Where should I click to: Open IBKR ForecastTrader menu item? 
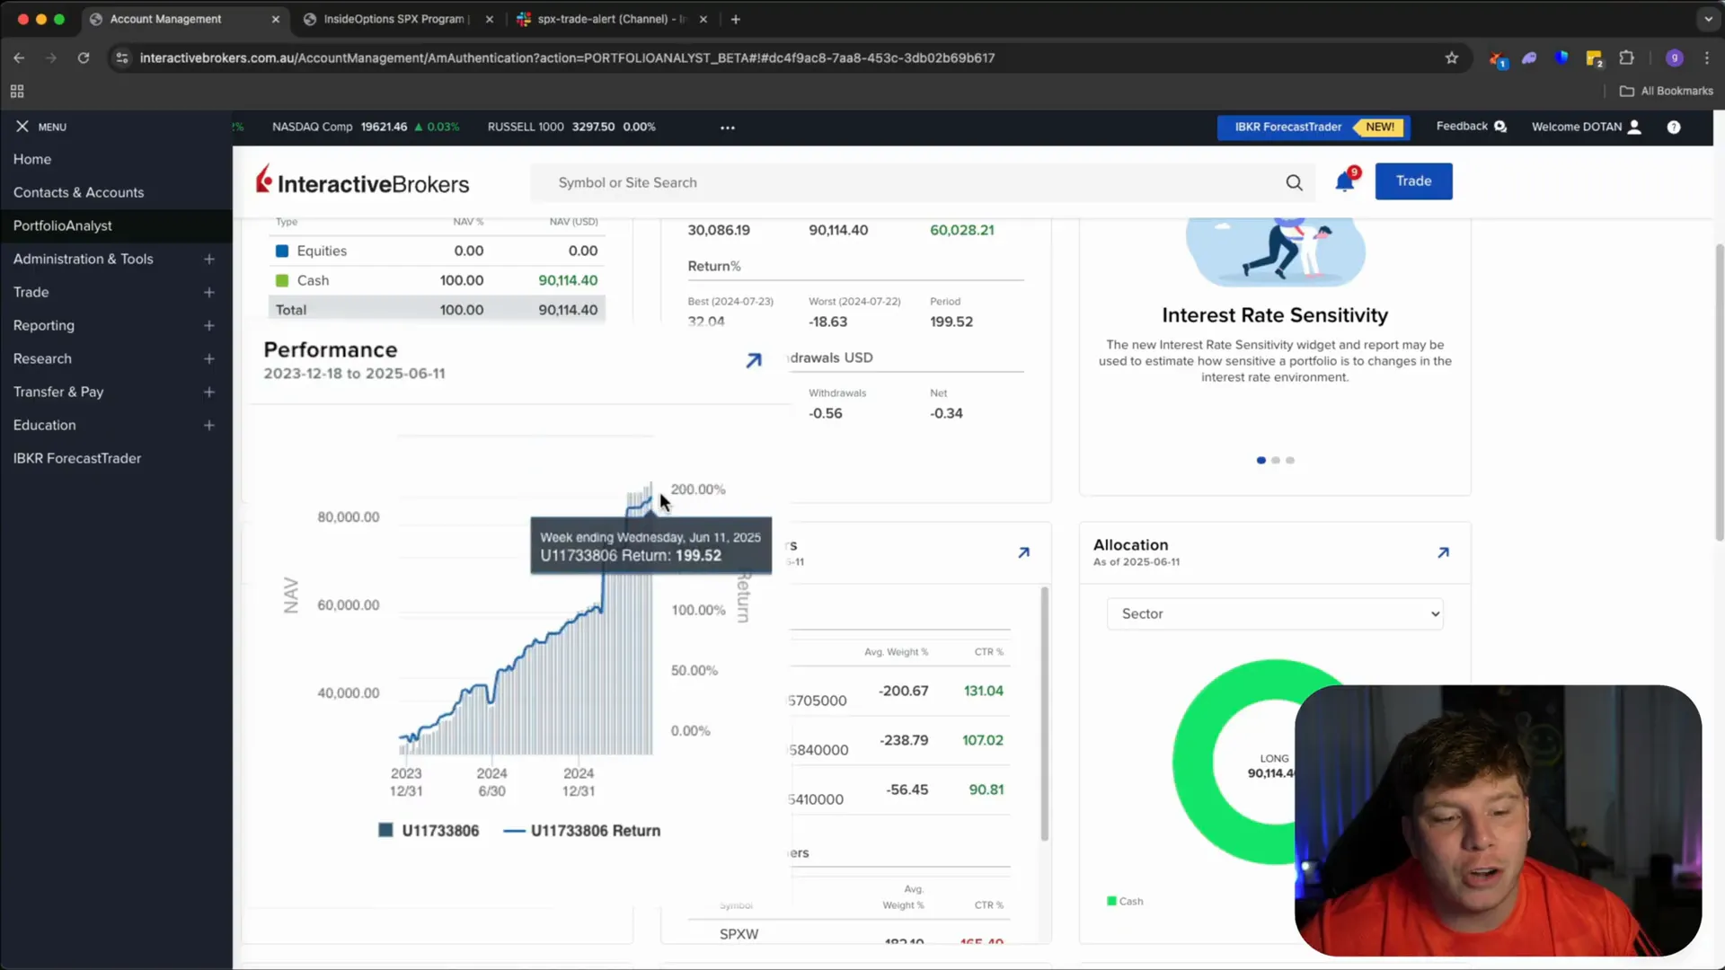pos(77,458)
